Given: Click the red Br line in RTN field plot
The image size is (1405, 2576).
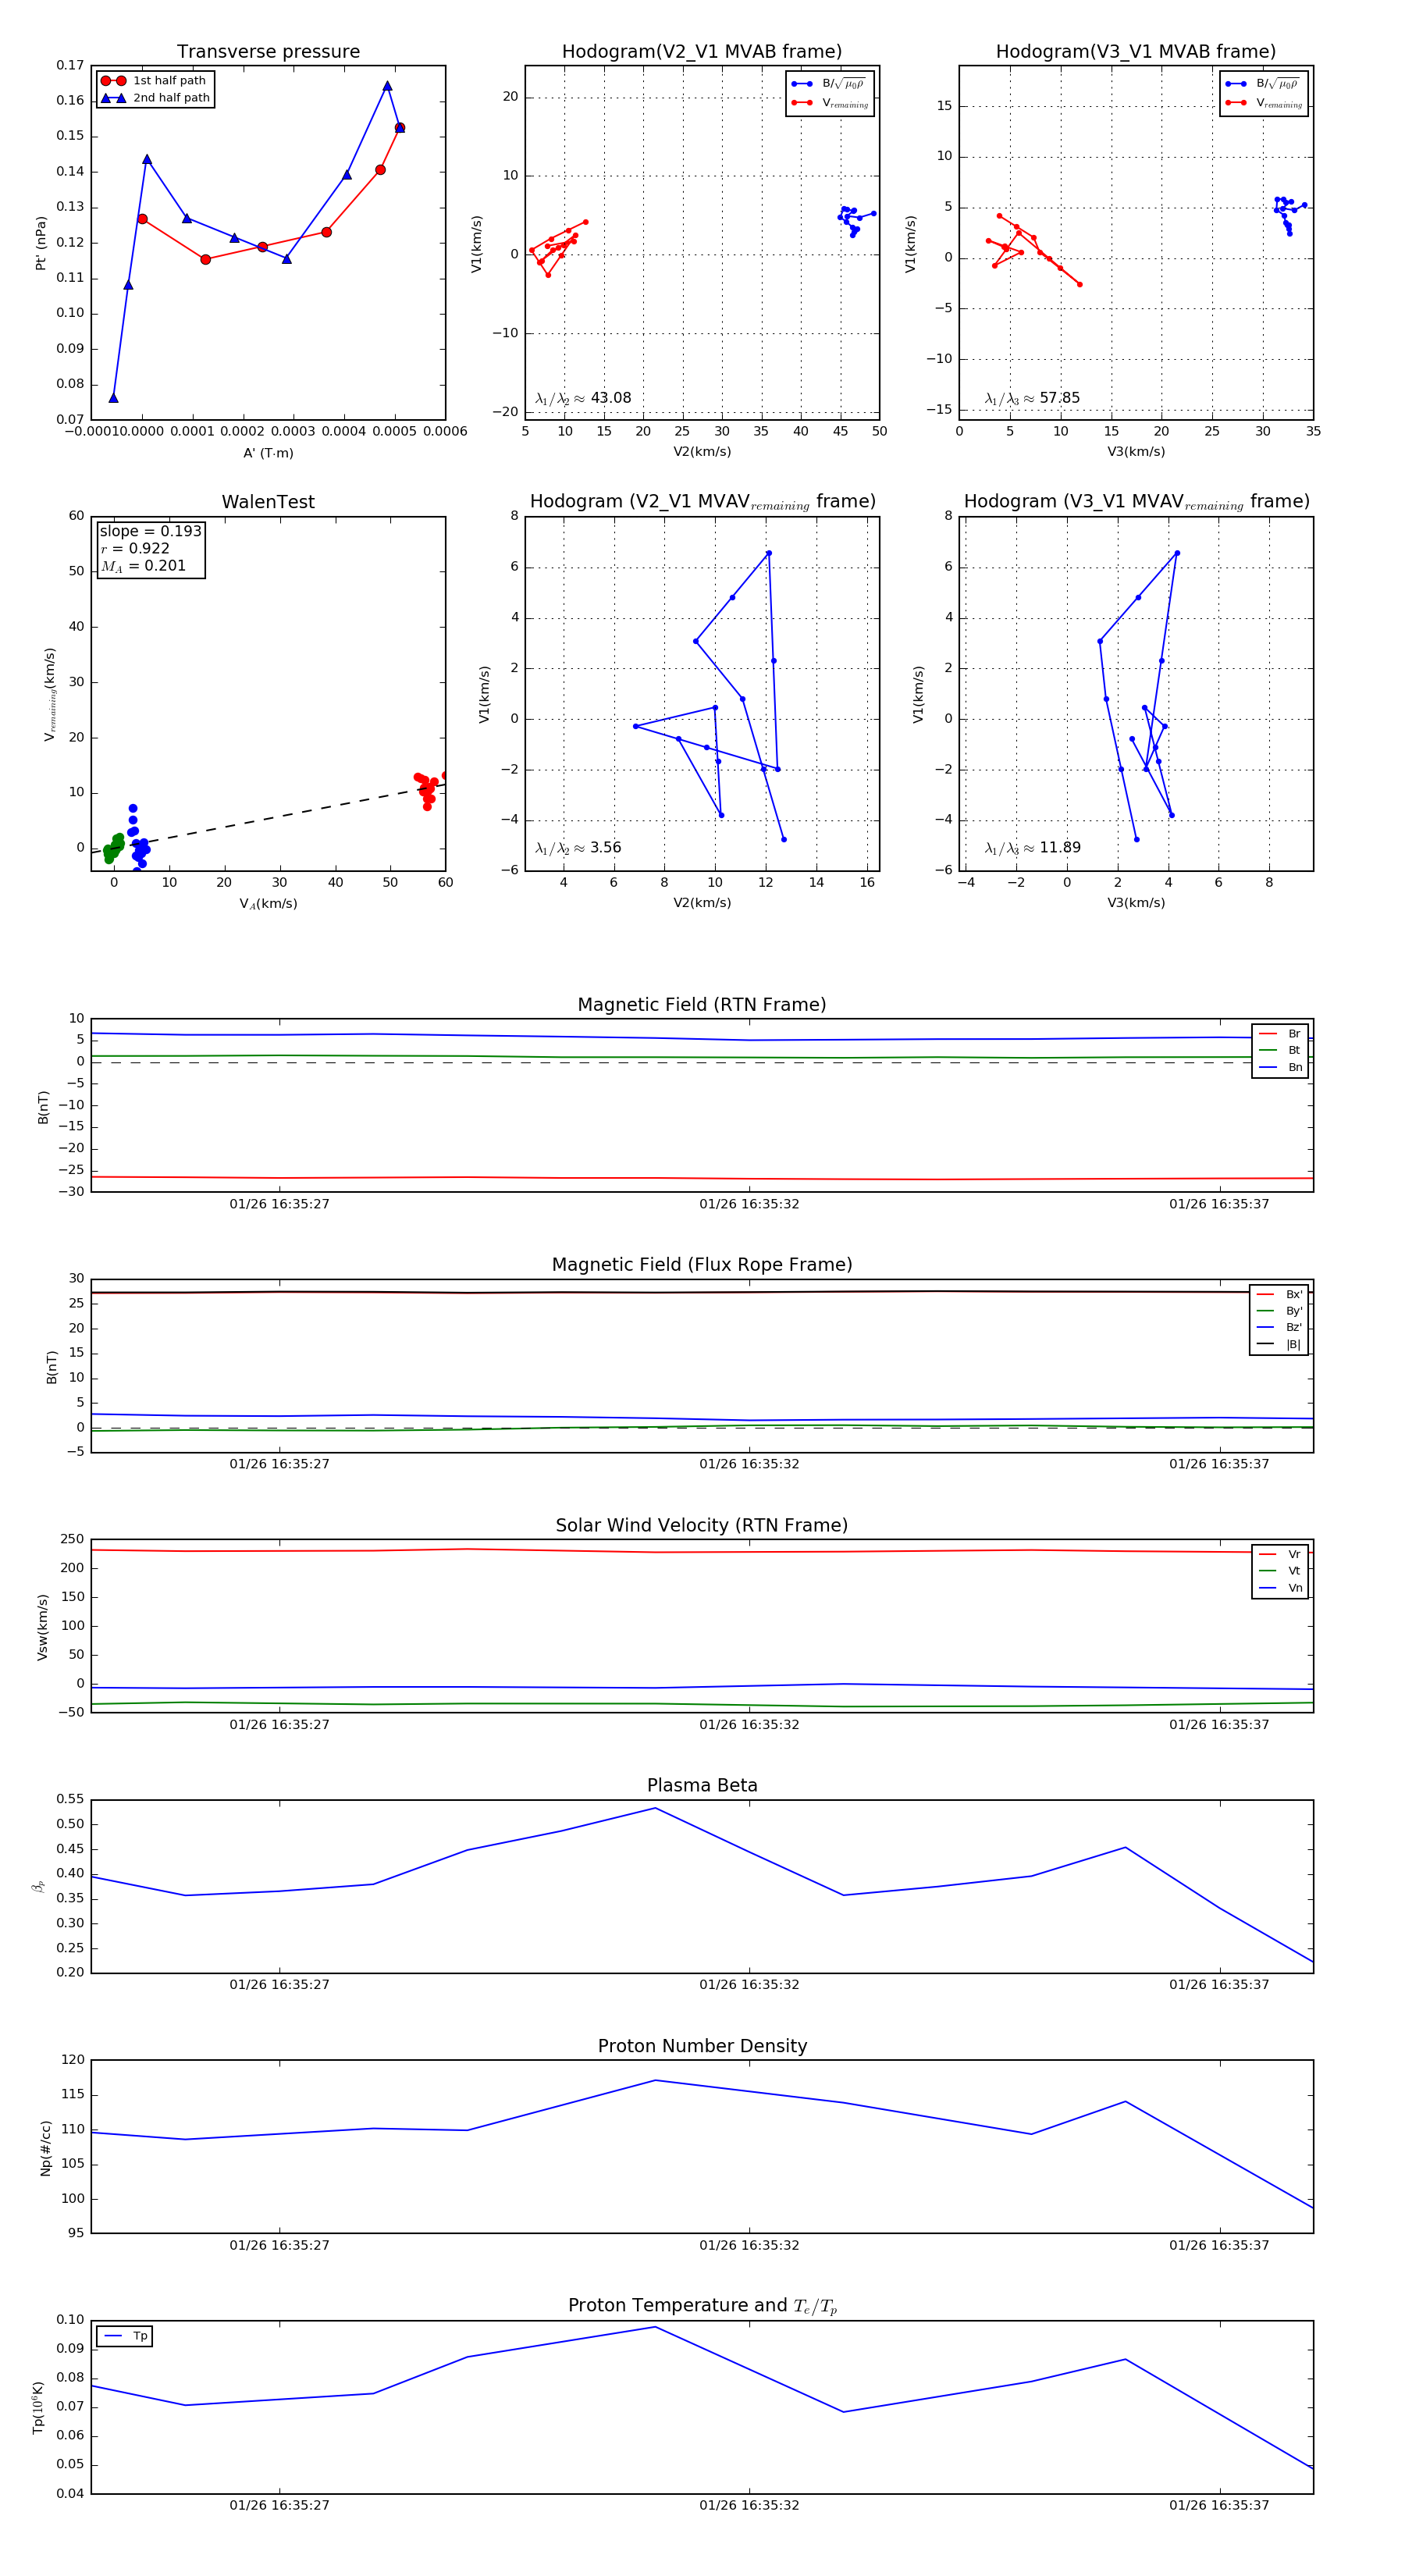Looking at the screenshot, I should pyautogui.click(x=702, y=1178).
